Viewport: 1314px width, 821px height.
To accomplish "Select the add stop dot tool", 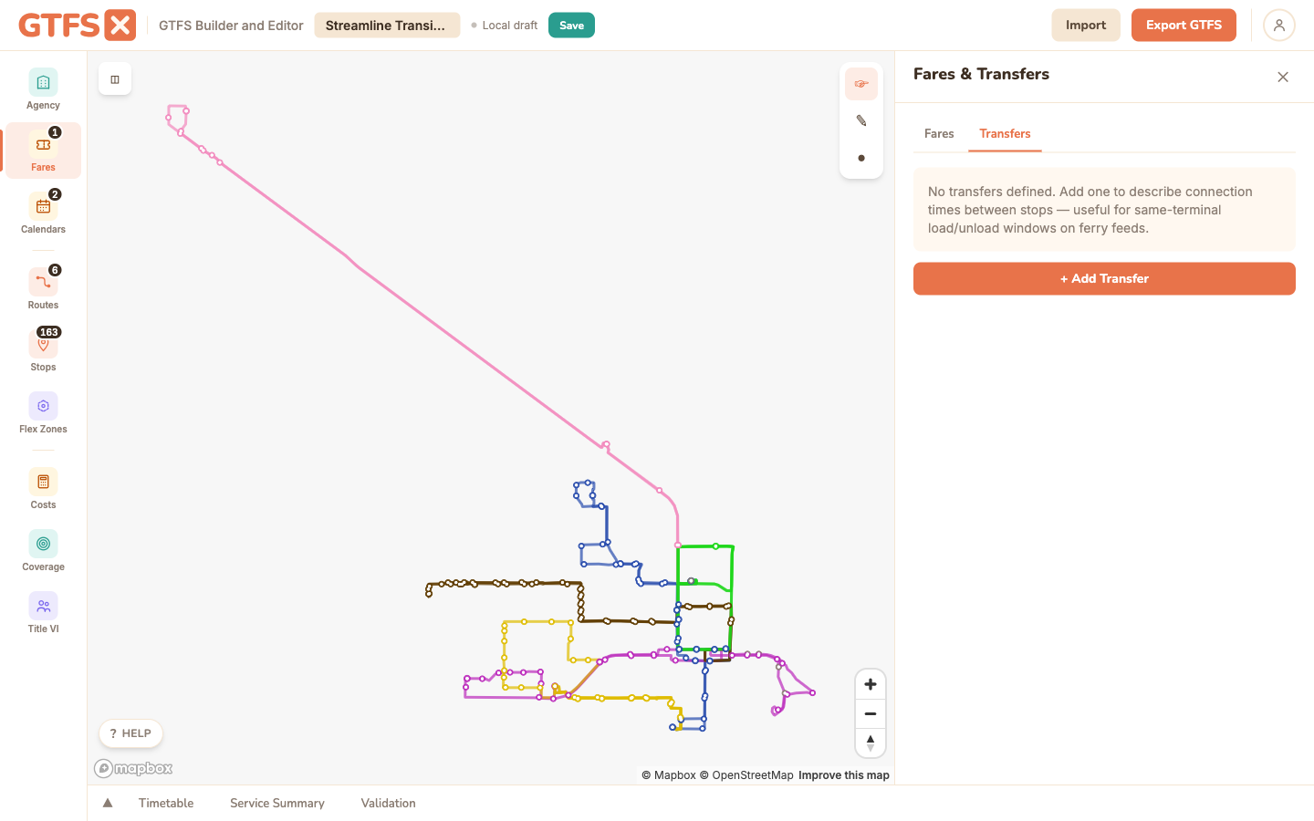I will point(861,158).
